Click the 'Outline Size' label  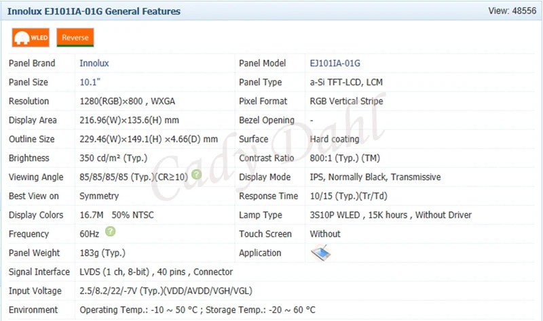(31, 140)
